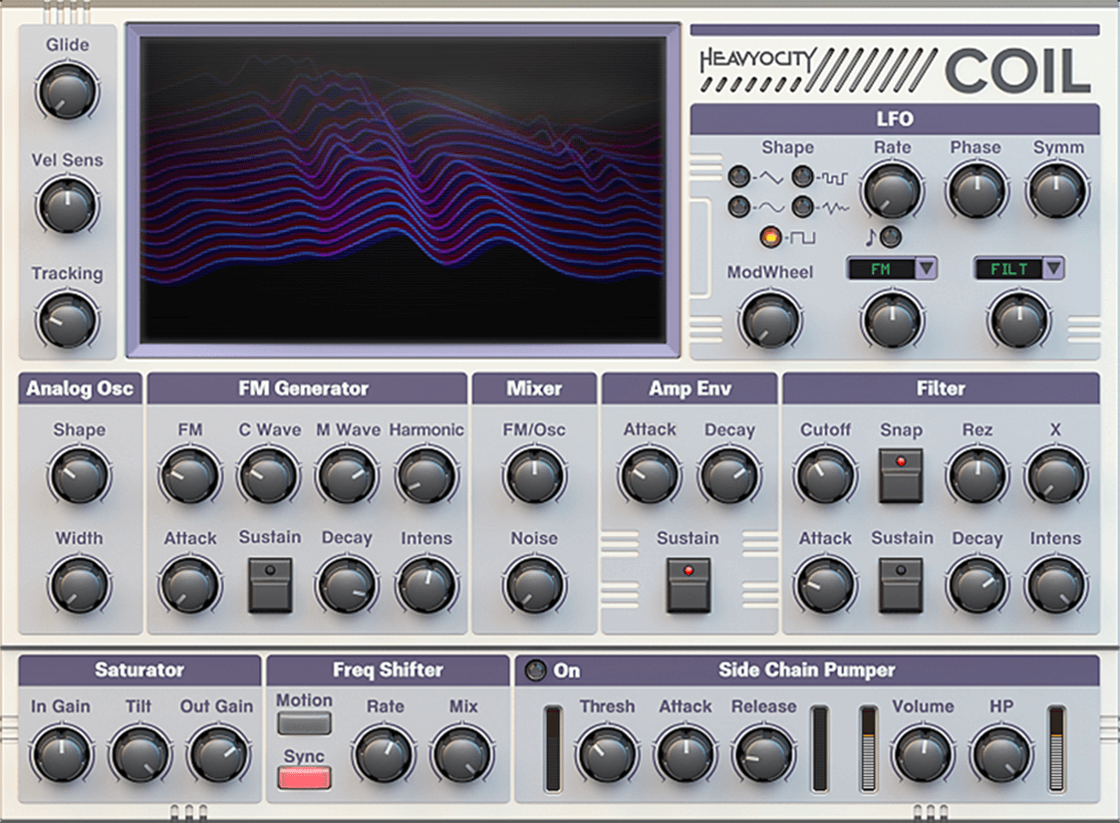Click the Filter Cutoff knob
This screenshot has height=823, width=1120.
(825, 475)
